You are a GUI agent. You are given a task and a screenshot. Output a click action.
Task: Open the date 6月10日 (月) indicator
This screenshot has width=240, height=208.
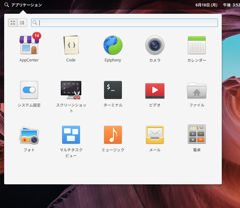point(206,5)
